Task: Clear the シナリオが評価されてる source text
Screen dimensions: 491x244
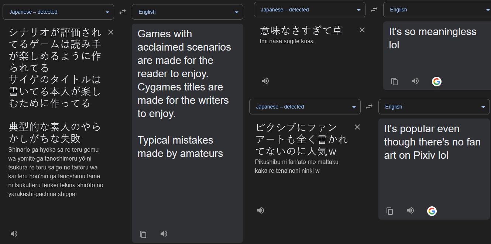Action: coord(111,32)
